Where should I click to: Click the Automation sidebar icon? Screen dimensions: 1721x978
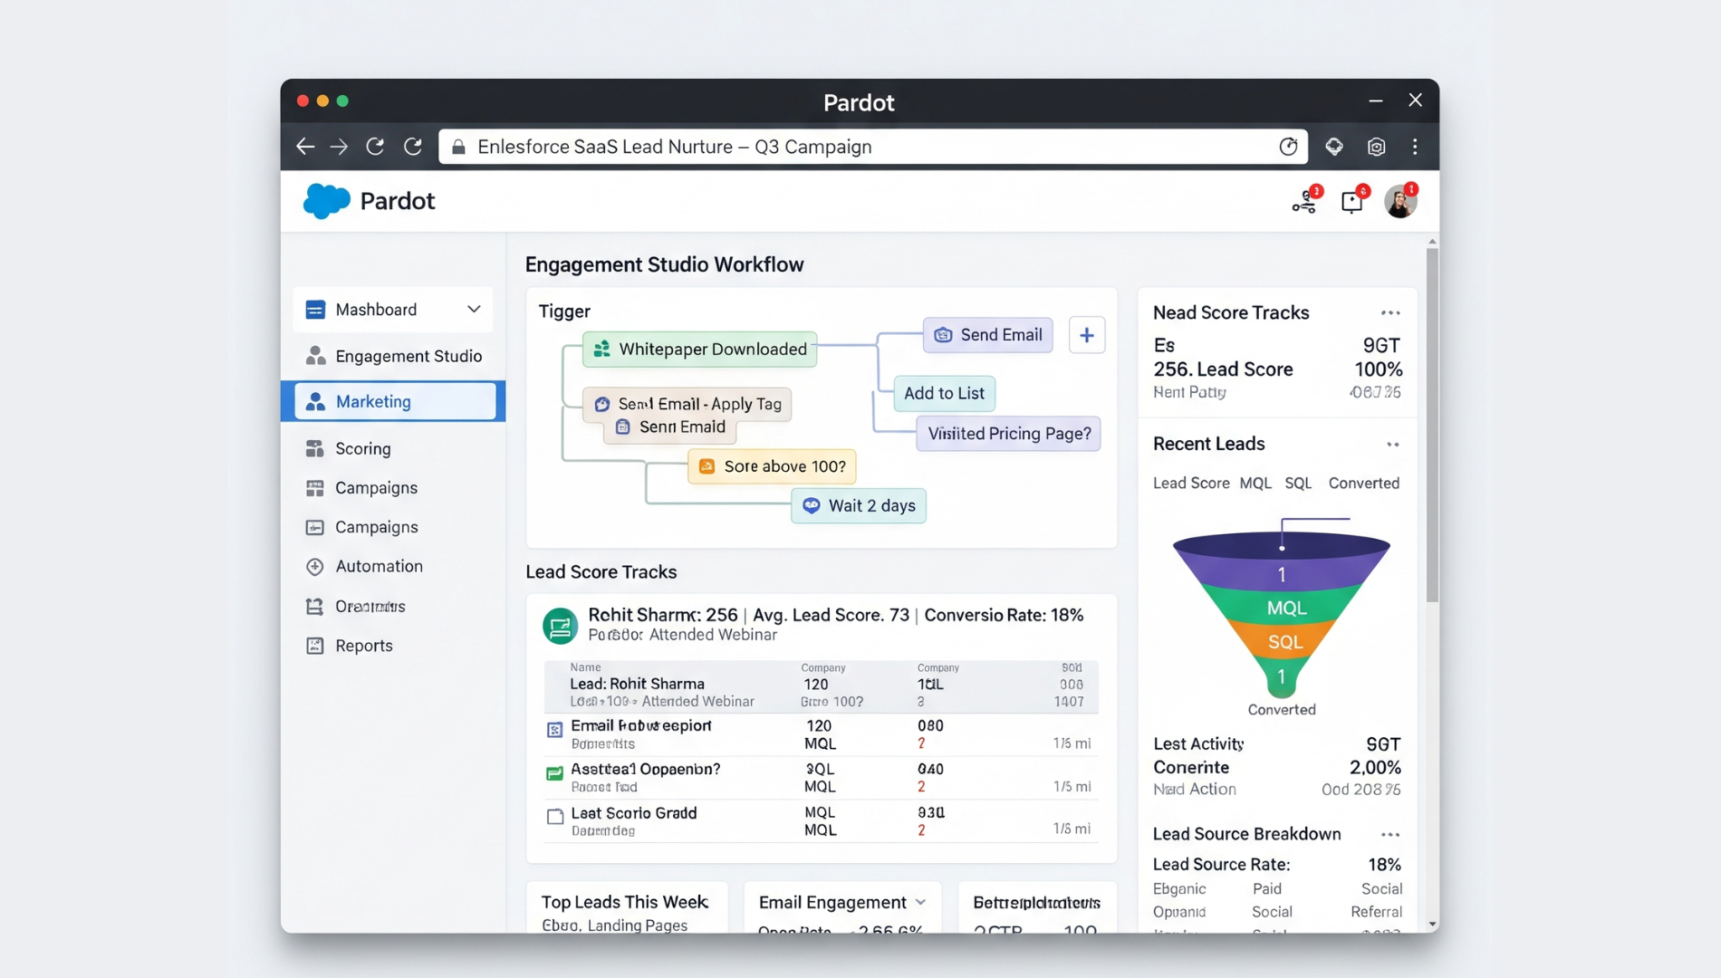314,566
